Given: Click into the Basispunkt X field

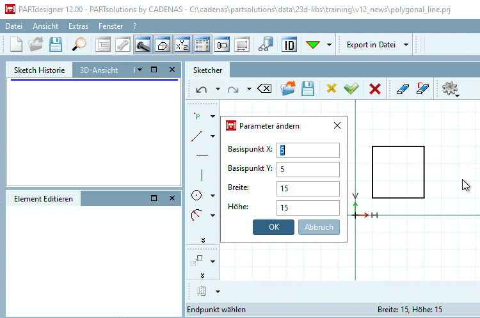Looking at the screenshot, I should tap(308, 150).
